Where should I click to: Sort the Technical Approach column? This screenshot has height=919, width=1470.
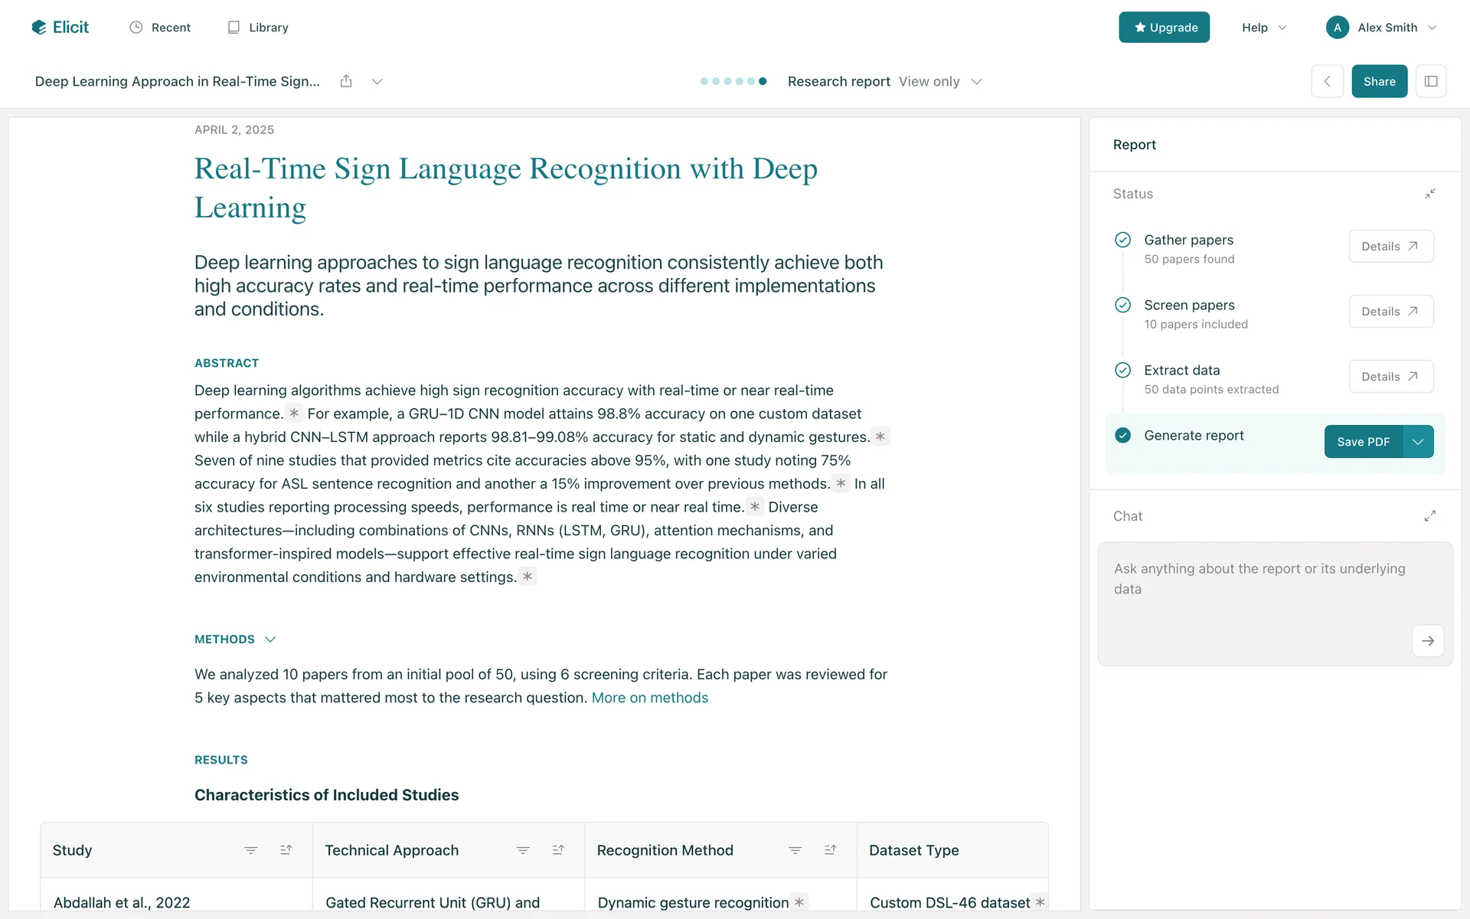pyautogui.click(x=558, y=850)
